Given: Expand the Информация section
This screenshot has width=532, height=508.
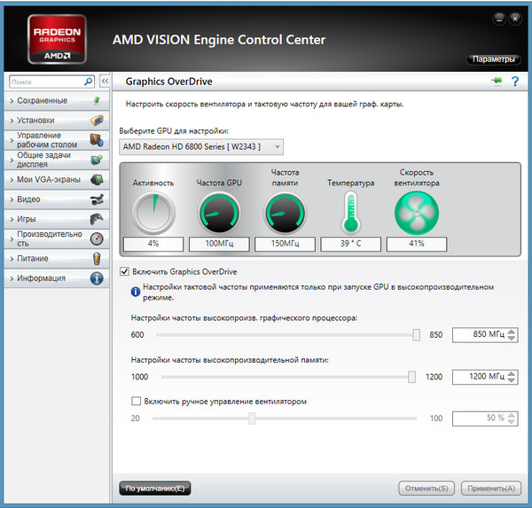Looking at the screenshot, I should point(12,278).
